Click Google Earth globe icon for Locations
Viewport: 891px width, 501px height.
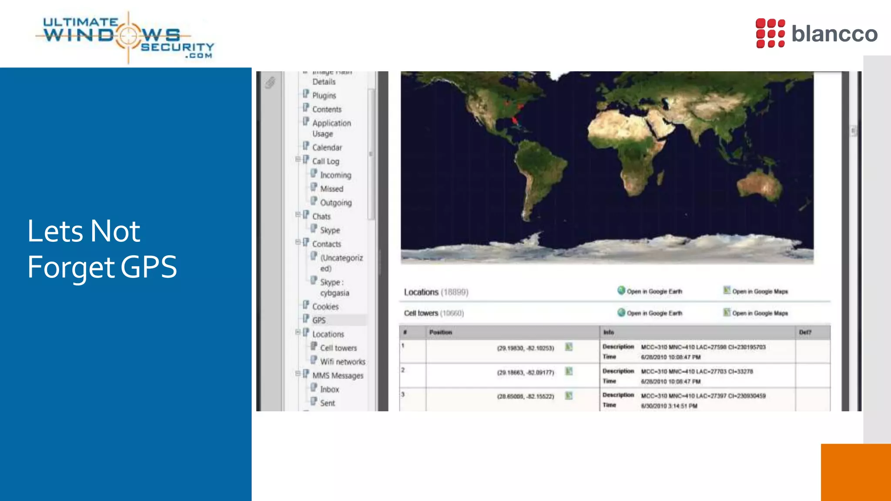621,291
